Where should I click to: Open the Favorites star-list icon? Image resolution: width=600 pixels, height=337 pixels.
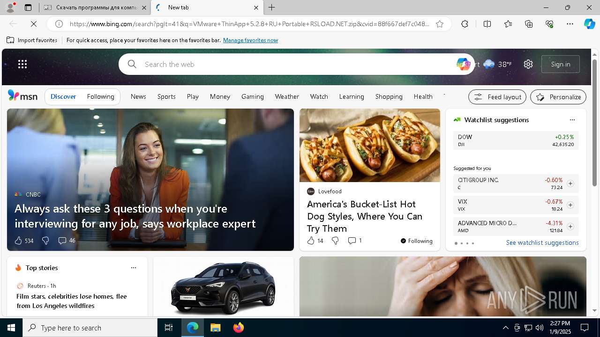click(508, 24)
